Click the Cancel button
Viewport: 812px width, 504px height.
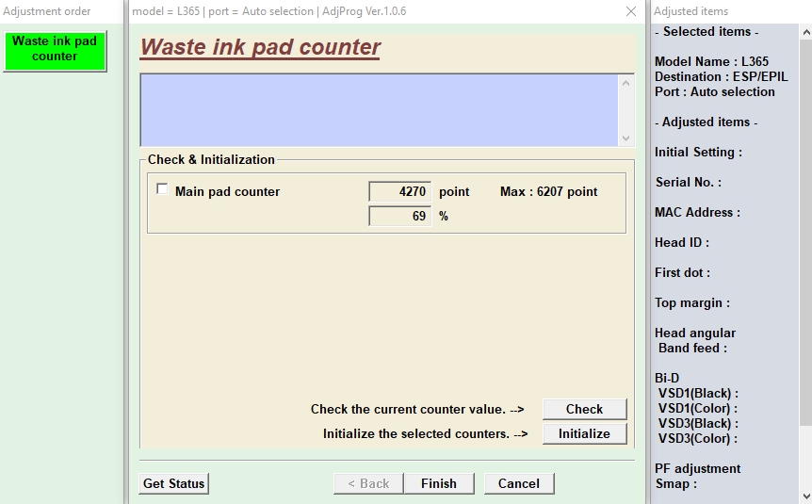519,483
